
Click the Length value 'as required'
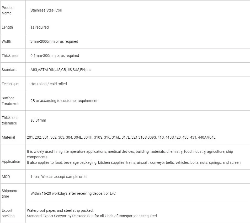[40, 27]
